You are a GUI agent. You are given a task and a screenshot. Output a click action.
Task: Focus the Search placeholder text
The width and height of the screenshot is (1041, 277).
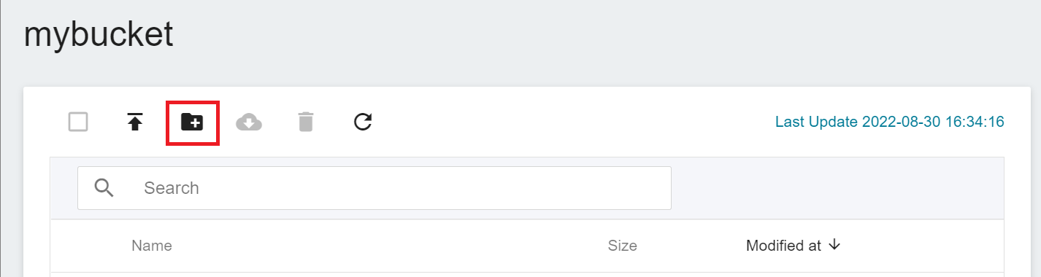point(172,188)
